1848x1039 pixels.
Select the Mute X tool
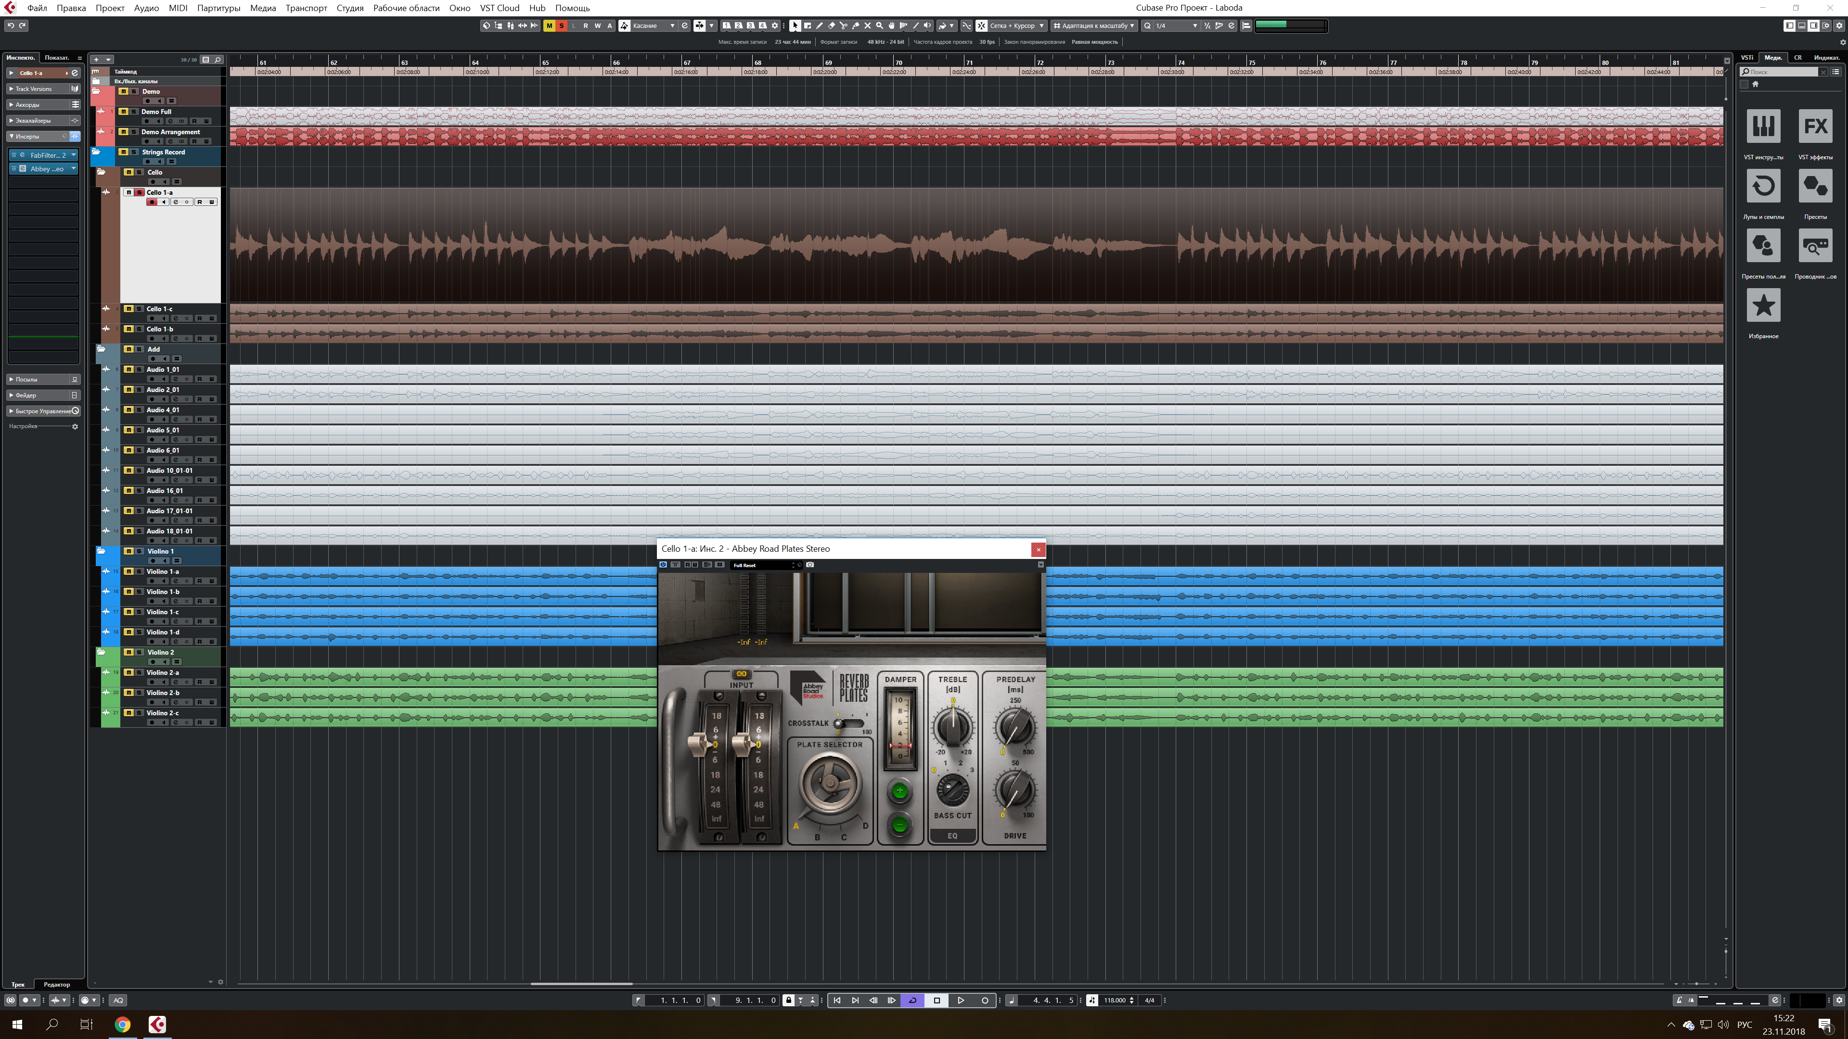click(x=867, y=26)
